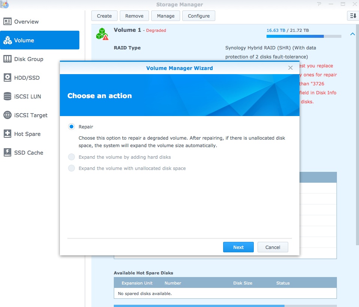The width and height of the screenshot is (359, 307).
Task: Click the Disk Size column header
Action: (243, 283)
